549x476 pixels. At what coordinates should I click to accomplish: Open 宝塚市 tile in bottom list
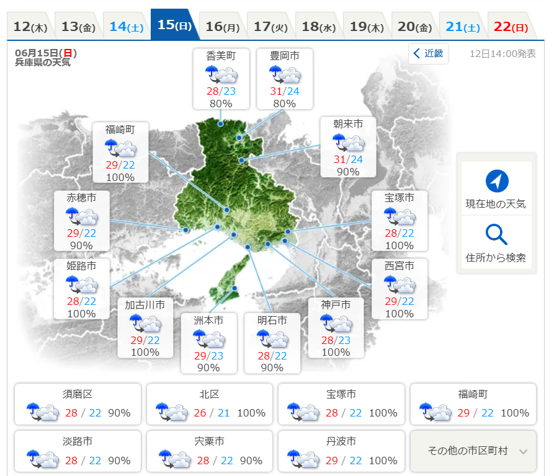point(341,404)
